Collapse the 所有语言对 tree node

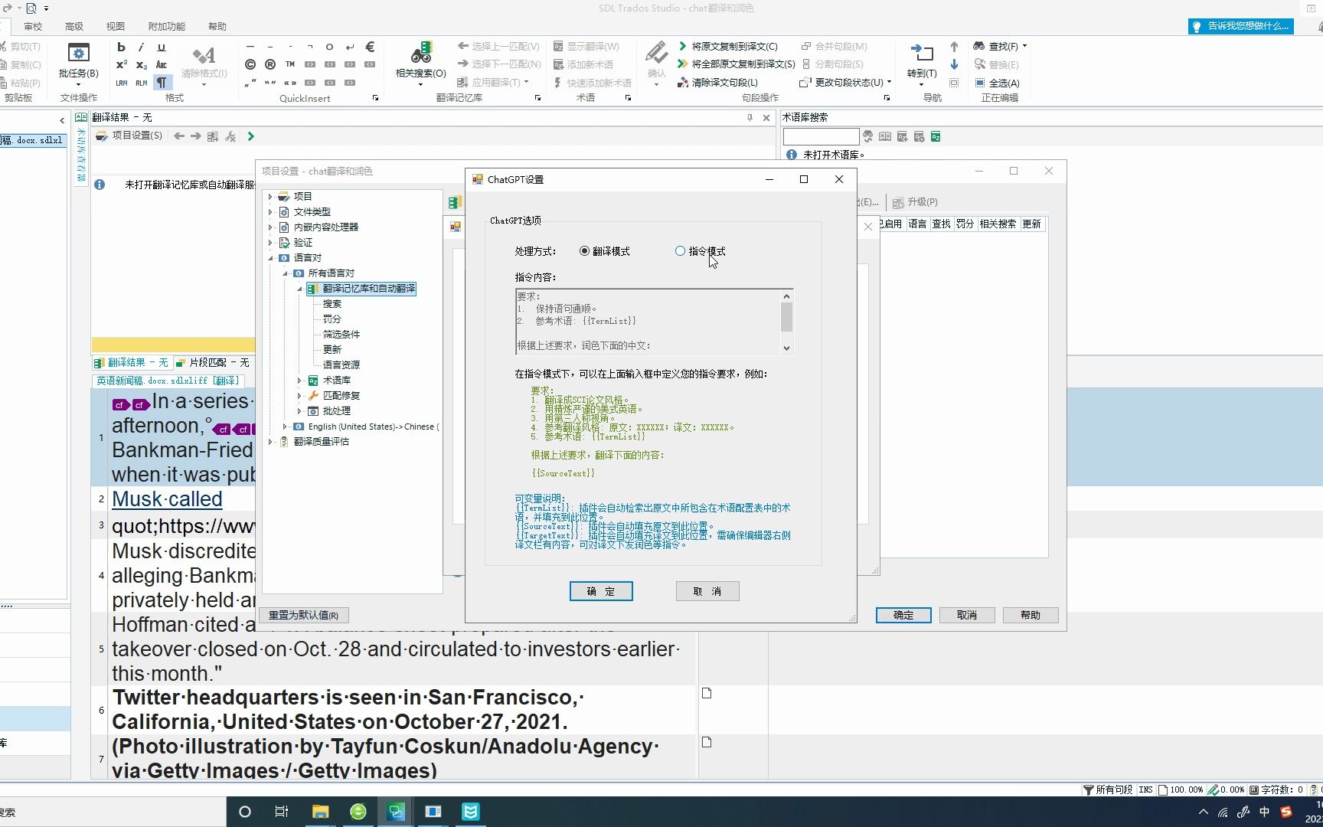click(x=285, y=273)
